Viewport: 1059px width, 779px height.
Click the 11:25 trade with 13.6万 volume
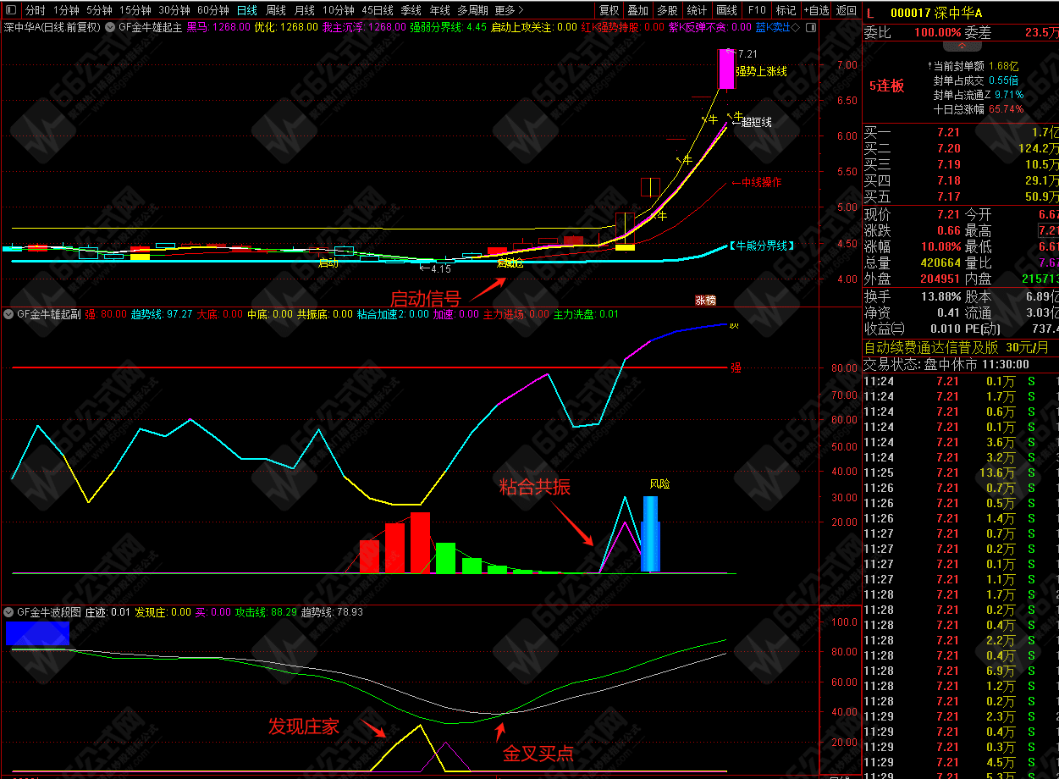[961, 472]
